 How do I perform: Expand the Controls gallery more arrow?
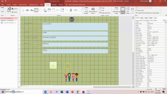point(83,13)
